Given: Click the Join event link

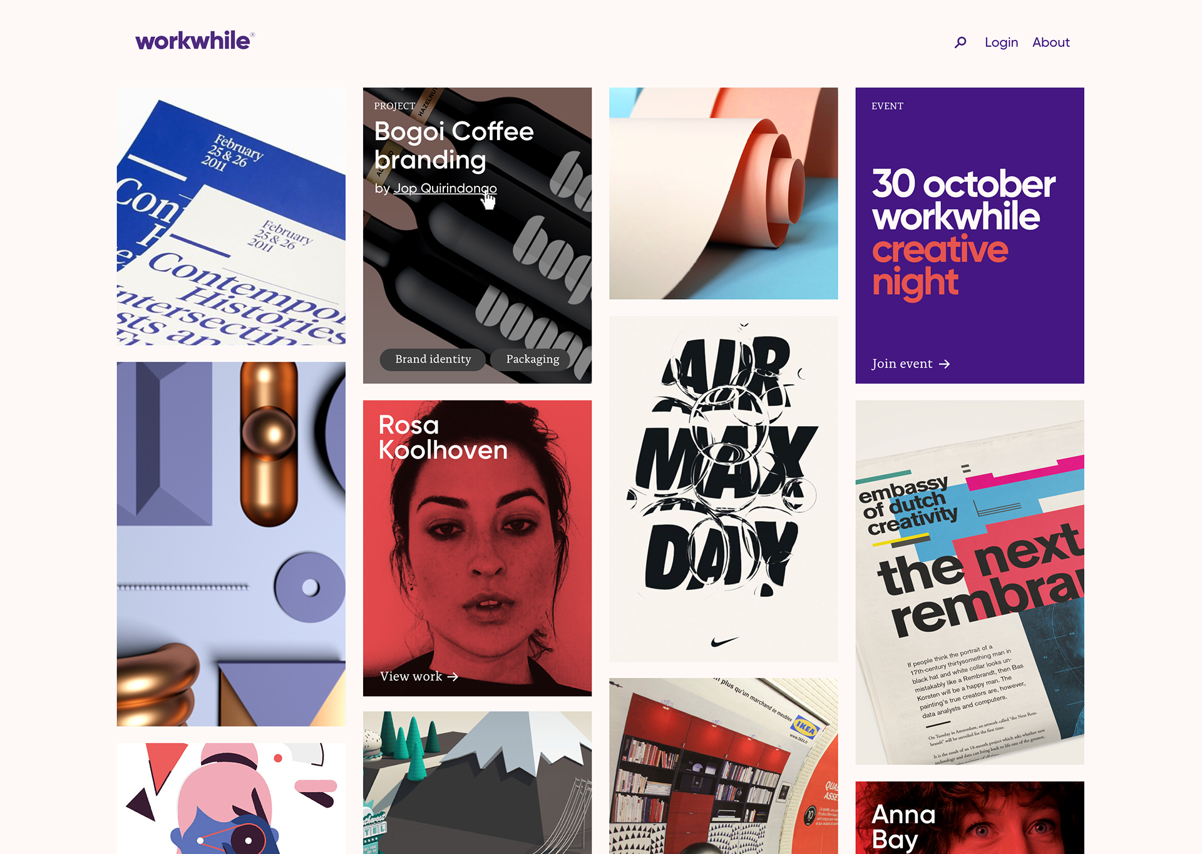Looking at the screenshot, I should click(x=911, y=364).
